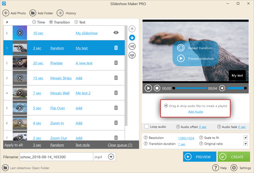This screenshot has width=254, height=173.
Task: Change slide 1 time of 3 sec
Action: pos(37,48)
